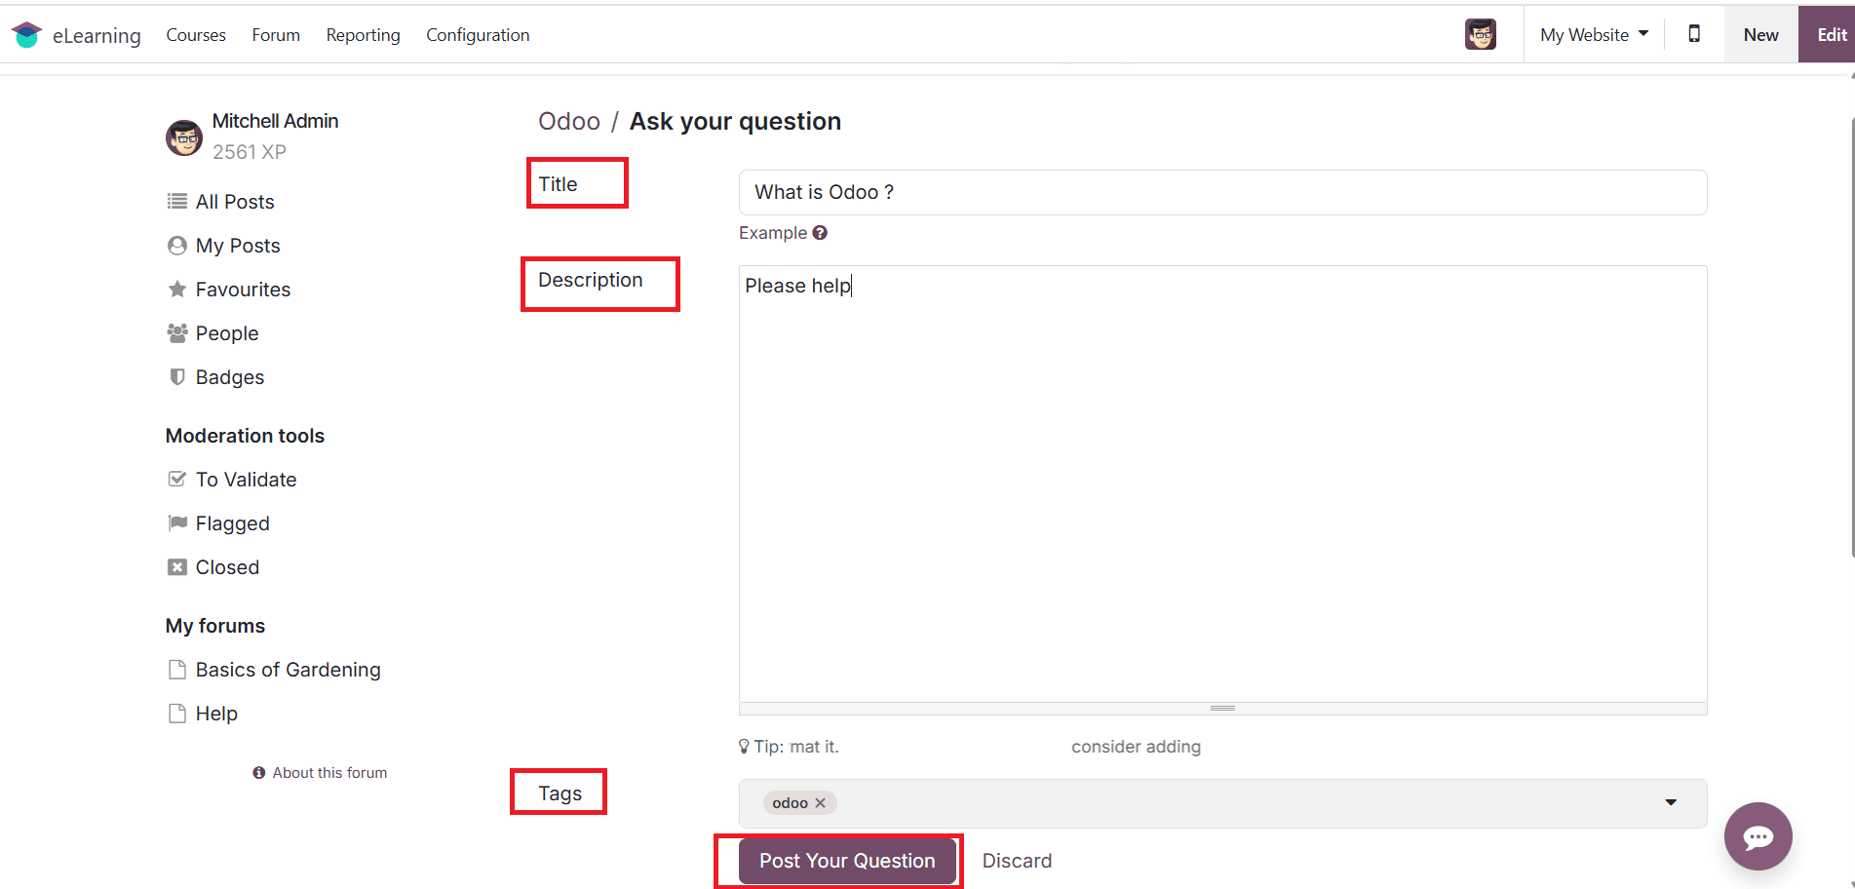Click the Flagged flag icon
The image size is (1855, 889).
pos(177,523)
